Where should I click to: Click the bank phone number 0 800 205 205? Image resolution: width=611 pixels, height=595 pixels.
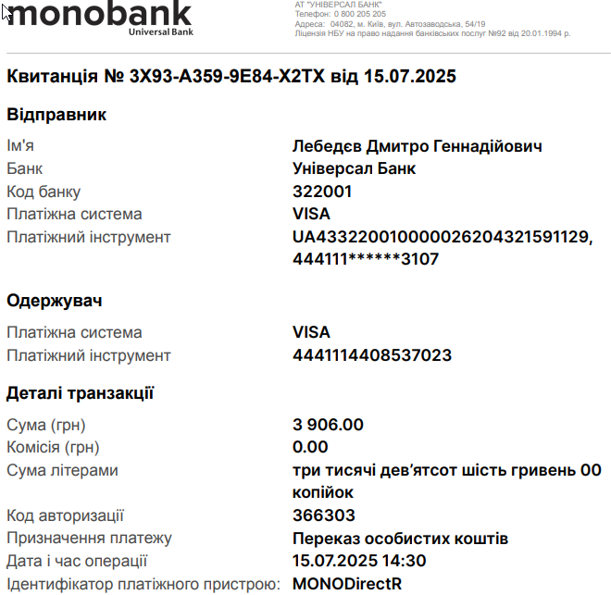(360, 14)
